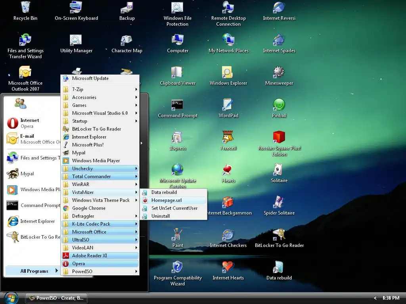The width and height of the screenshot is (406, 304).
Task: Select Windows File Protection desktop icon
Action: 177,13
